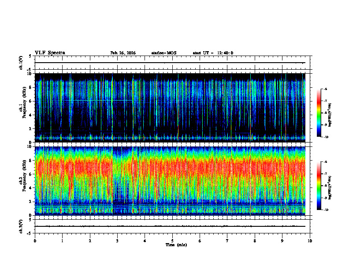Image resolution: width=349 pixels, height=270 pixels.
Task: Click the ch.2 color bar "log(PSD)" label
Action: pyautogui.click(x=330, y=188)
